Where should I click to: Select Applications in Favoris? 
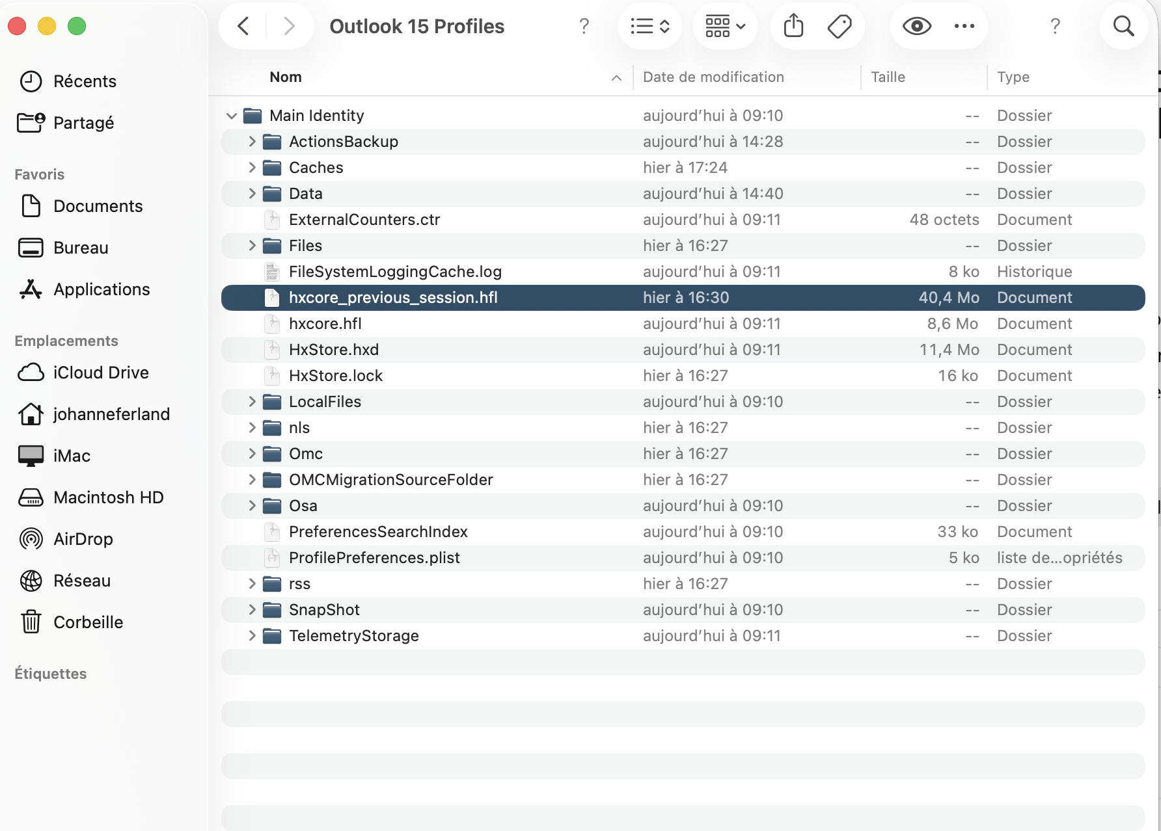[x=102, y=289]
